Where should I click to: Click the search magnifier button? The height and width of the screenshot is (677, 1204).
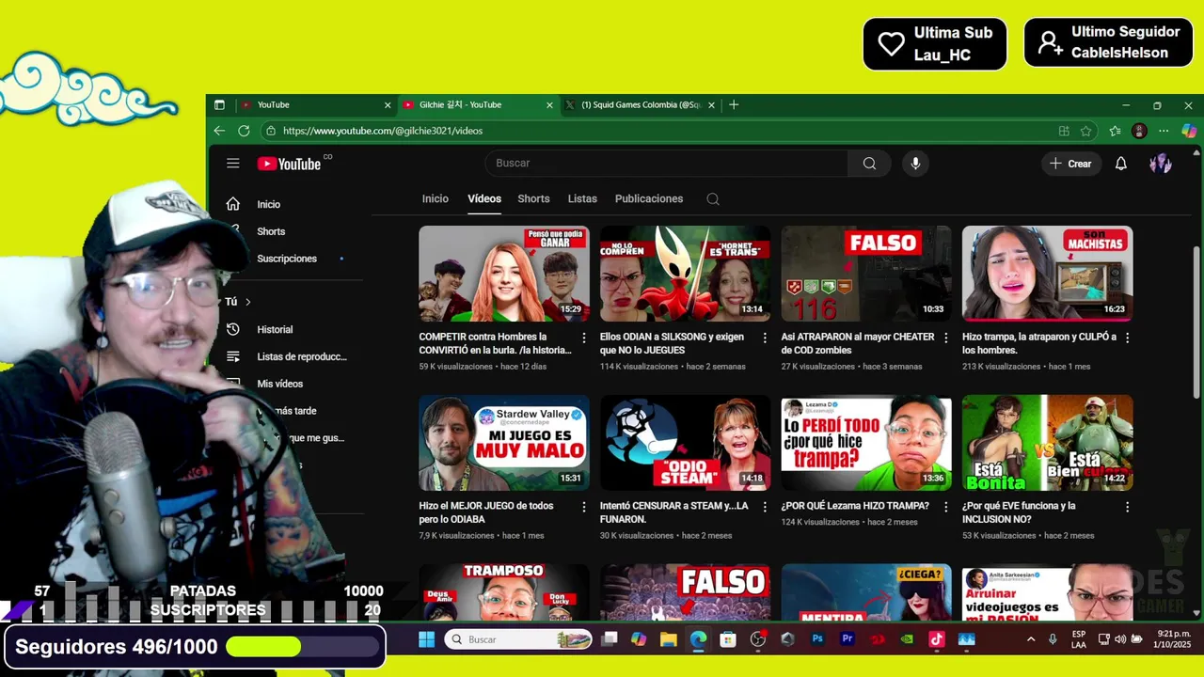click(x=869, y=163)
